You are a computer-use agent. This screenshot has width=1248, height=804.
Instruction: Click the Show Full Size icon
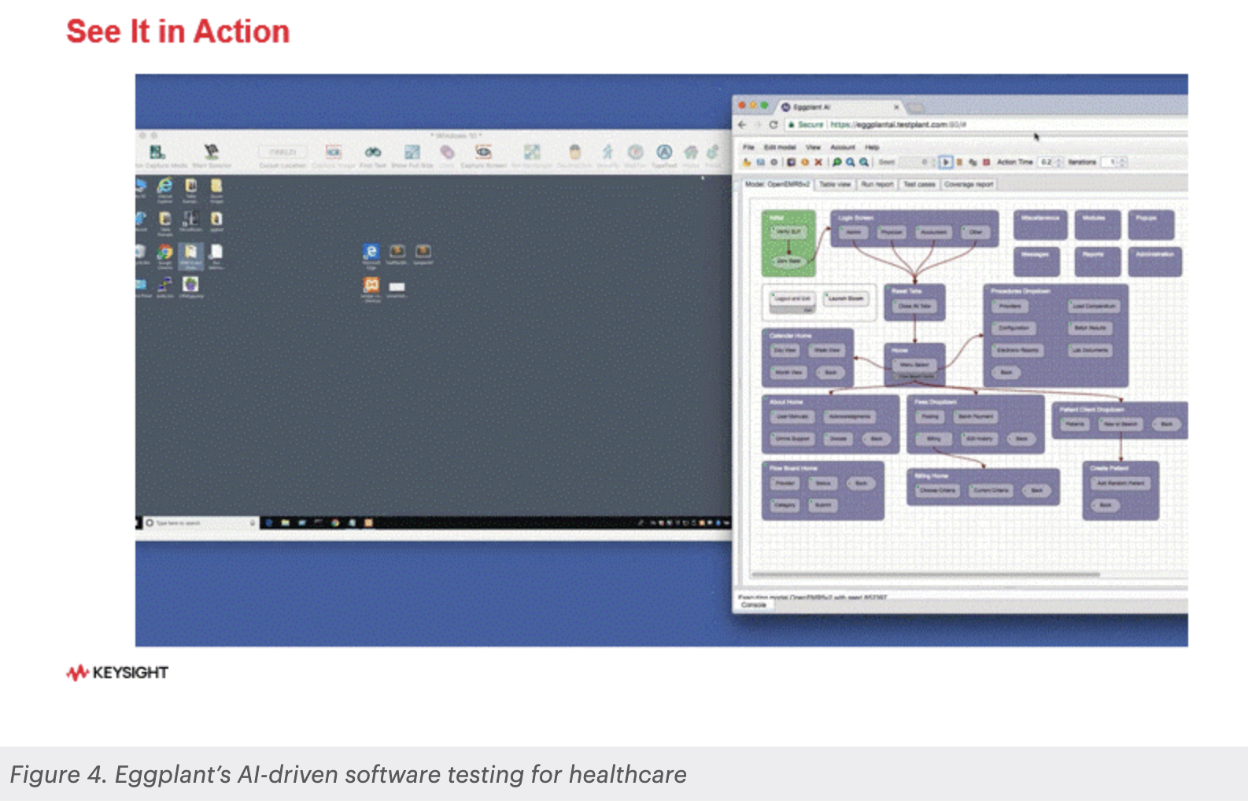(x=412, y=151)
